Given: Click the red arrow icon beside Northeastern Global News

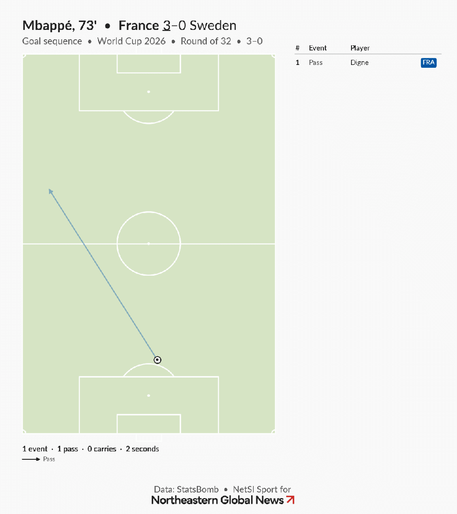Looking at the screenshot, I should pos(290,500).
